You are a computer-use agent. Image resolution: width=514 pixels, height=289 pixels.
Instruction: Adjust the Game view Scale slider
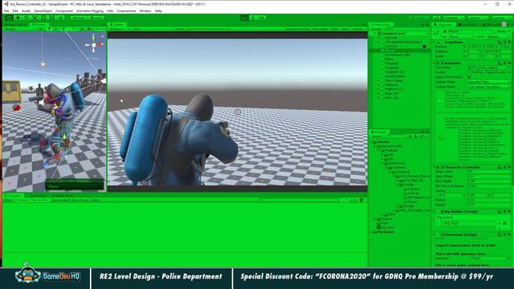(206, 29)
